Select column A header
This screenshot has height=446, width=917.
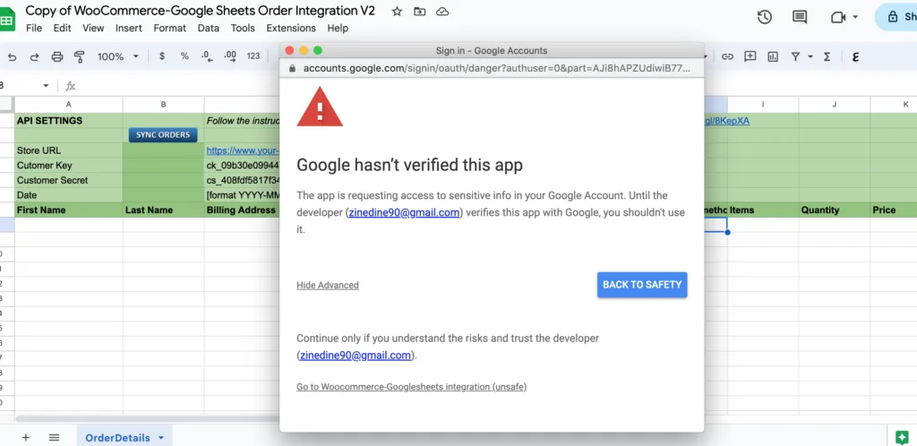(68, 104)
